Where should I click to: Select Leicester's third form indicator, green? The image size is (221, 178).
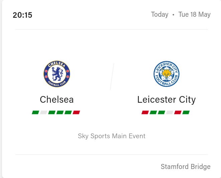click(161, 112)
